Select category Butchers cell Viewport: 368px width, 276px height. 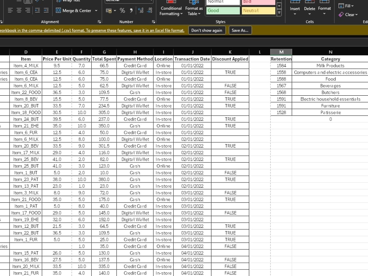pos(330,92)
